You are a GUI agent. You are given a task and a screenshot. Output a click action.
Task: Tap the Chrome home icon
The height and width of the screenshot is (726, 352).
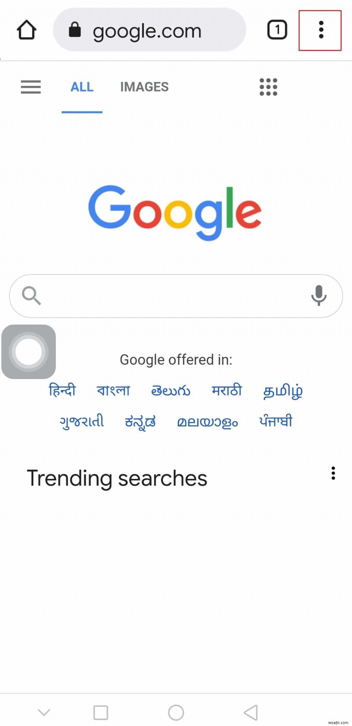(26, 30)
